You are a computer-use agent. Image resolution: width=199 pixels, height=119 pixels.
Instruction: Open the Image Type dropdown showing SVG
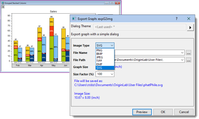tap(105, 45)
